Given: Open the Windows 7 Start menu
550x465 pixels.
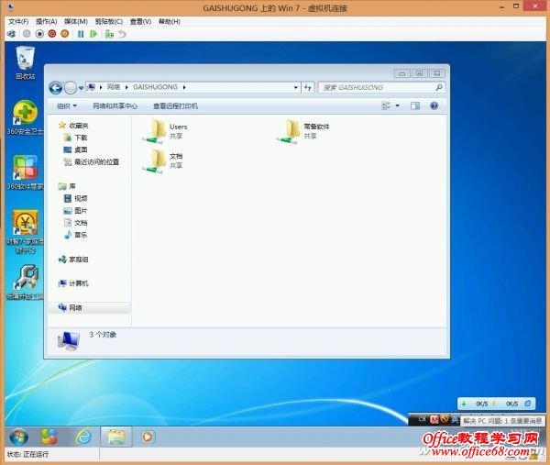Looking at the screenshot, I should (x=19, y=437).
